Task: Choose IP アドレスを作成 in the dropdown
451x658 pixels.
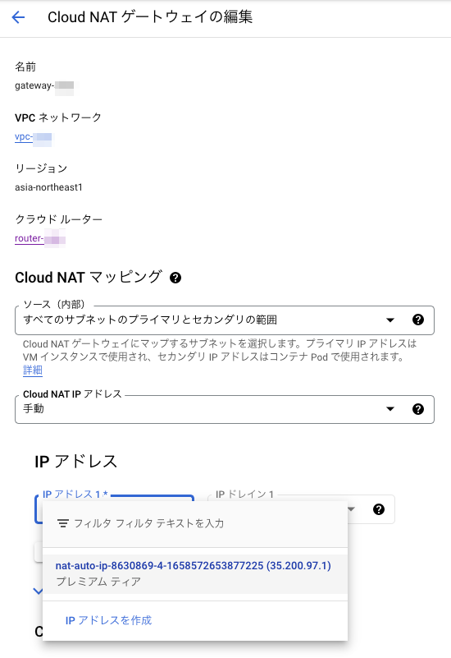Action: (108, 620)
